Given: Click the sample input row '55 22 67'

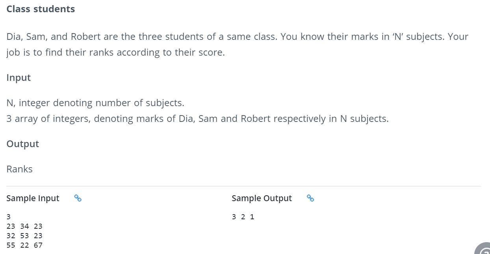Looking at the screenshot, I should tap(24, 245).
